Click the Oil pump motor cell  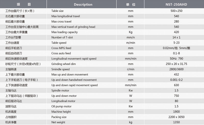[x=62, y=106]
